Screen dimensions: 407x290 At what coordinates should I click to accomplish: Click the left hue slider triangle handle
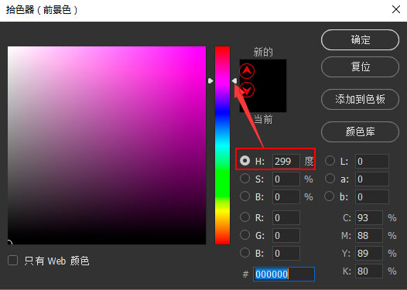(x=210, y=81)
